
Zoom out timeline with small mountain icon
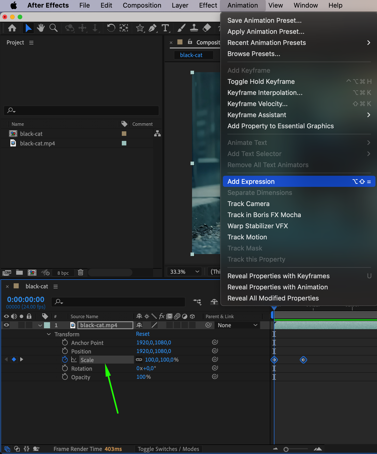pyautogui.click(x=275, y=449)
